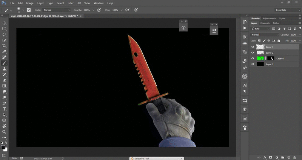Select the Move tool
Screen dimensions: 302x160
tap(4, 23)
